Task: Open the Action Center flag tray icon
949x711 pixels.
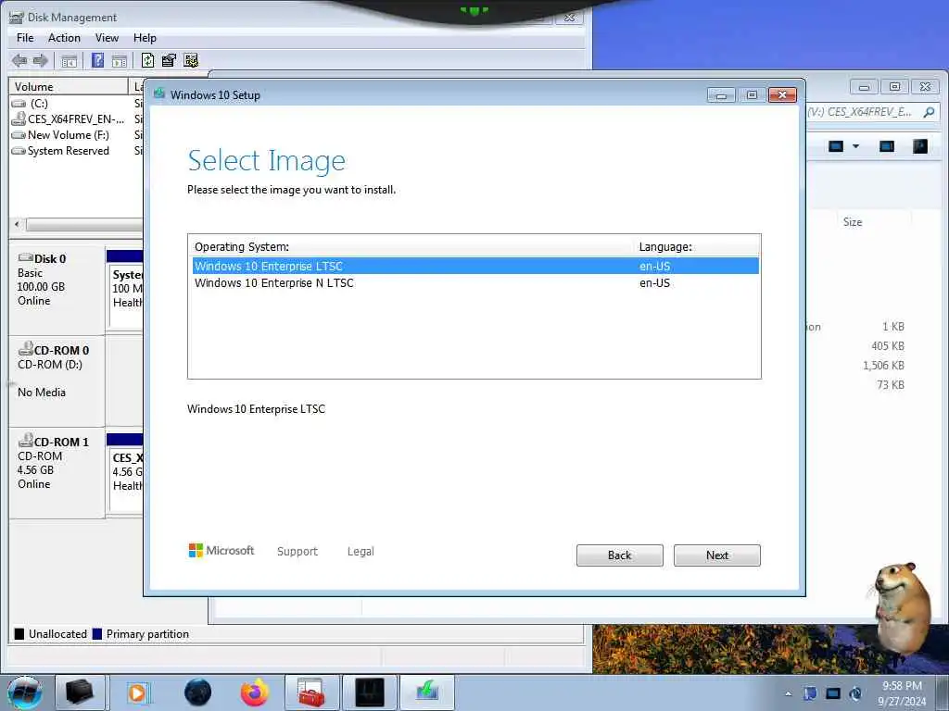Action: click(810, 693)
